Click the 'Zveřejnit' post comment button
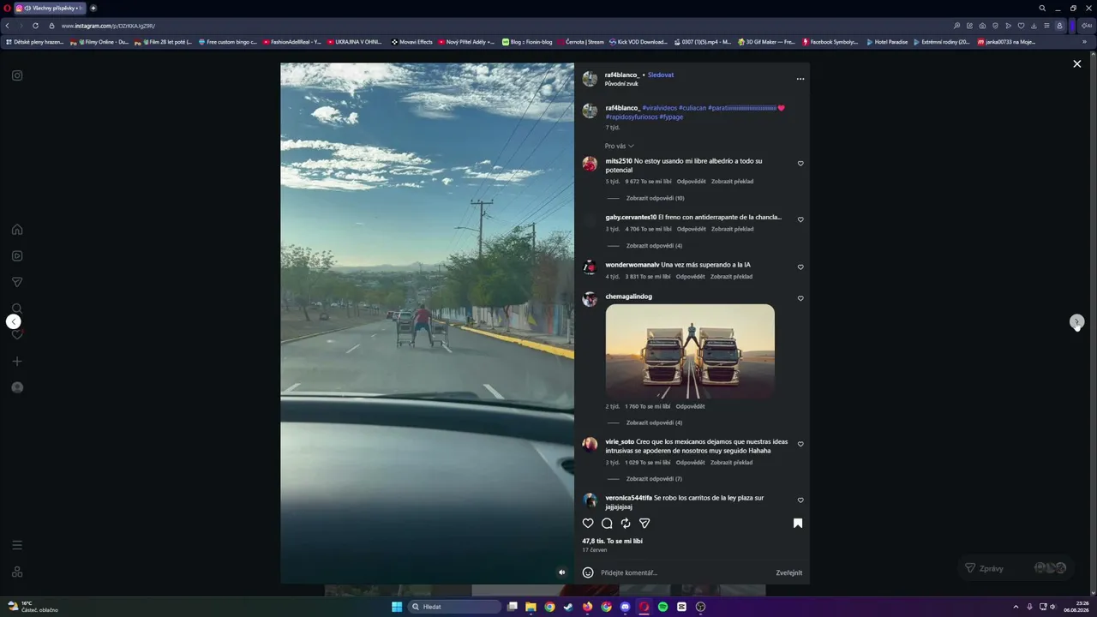The image size is (1097, 617). click(789, 572)
